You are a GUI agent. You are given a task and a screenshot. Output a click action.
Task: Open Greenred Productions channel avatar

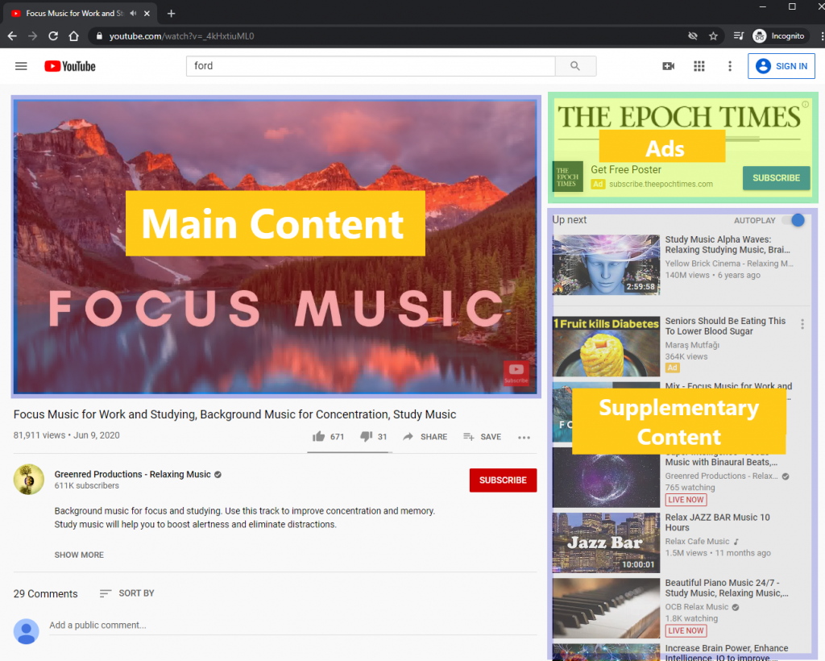pos(29,479)
